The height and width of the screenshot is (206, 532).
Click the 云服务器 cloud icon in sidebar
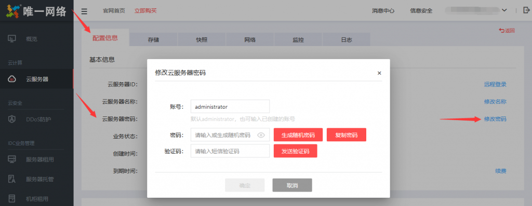(x=11, y=79)
